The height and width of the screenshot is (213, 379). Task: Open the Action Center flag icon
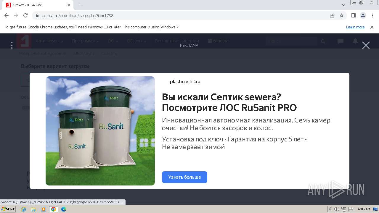pyautogui.click(x=351, y=209)
